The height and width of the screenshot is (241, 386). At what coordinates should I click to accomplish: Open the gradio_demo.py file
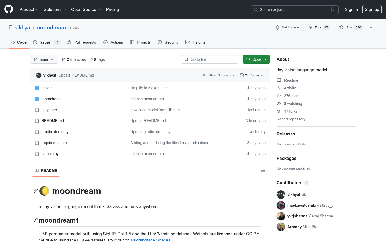(x=55, y=132)
